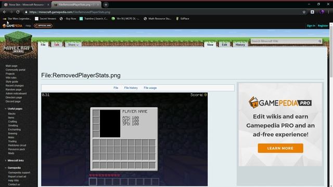333x187 pixels.
Task: Switch to the Nova Skin browser tab
Action: [x=27, y=5]
